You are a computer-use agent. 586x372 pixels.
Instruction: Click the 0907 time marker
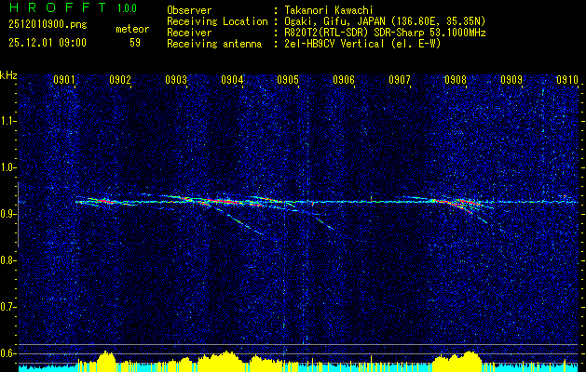(399, 79)
